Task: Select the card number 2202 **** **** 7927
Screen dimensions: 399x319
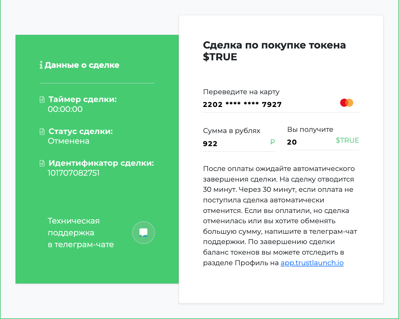Action: click(x=242, y=104)
